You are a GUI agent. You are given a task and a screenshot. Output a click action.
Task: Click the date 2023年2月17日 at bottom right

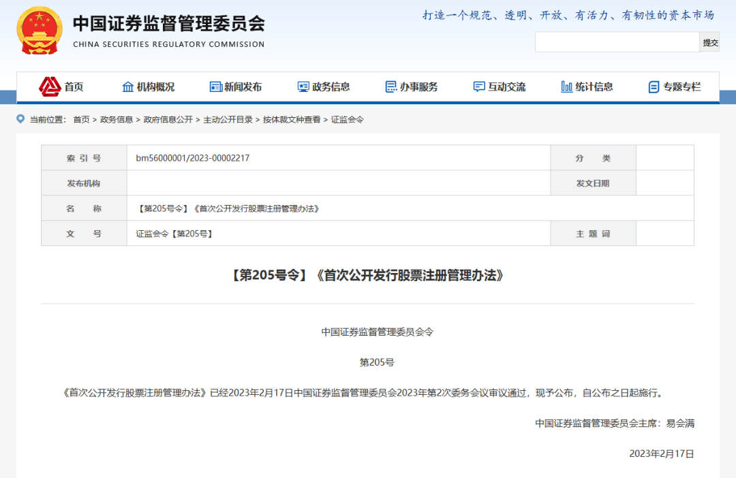click(661, 453)
